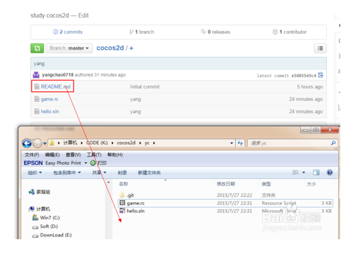The width and height of the screenshot is (355, 260).
Task: Toggle the preview pane icon
Action: tap(316, 173)
